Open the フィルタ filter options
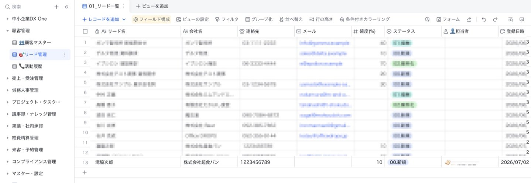 point(227,19)
